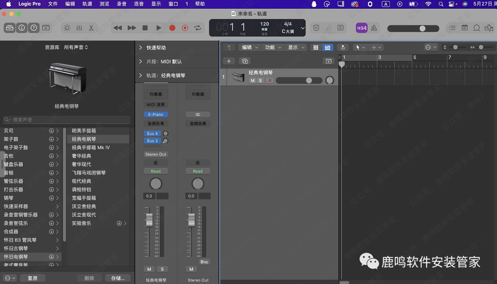The image size is (497, 284).
Task: Add a new track with plus button
Action: tap(229, 61)
